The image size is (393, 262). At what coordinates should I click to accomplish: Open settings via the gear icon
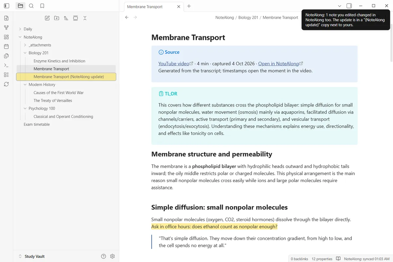[112, 256]
